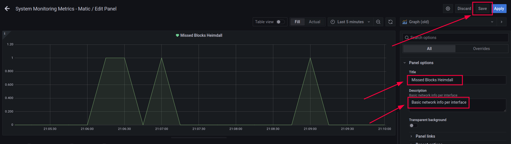
Task: Enable the Transparent background switch
Action: (413, 125)
